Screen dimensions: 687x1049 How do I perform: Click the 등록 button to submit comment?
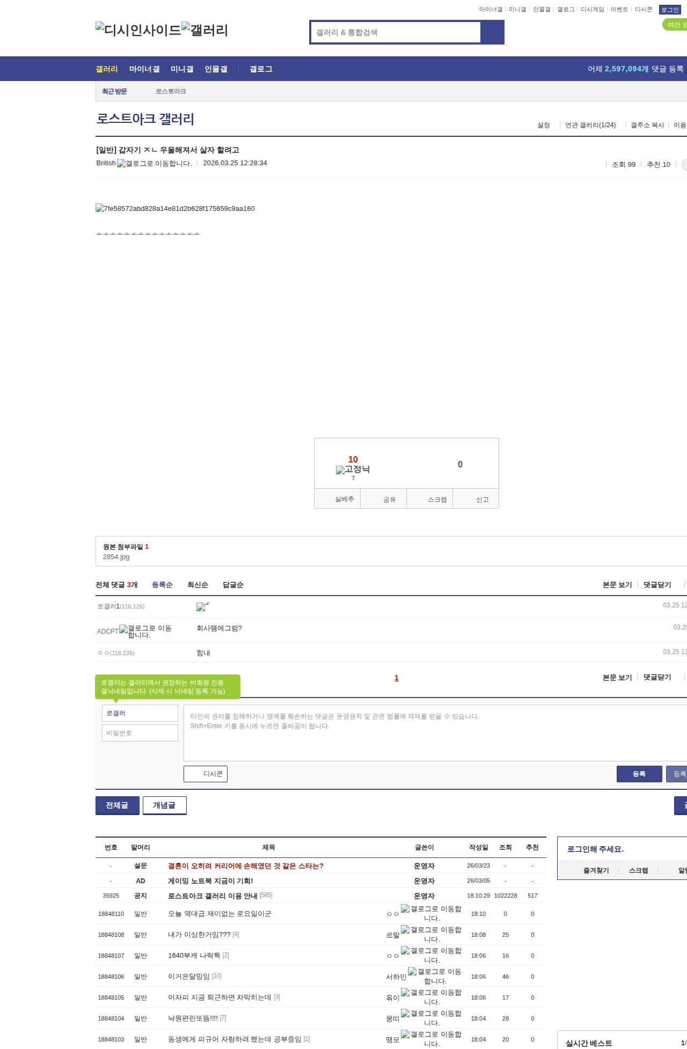click(x=639, y=774)
